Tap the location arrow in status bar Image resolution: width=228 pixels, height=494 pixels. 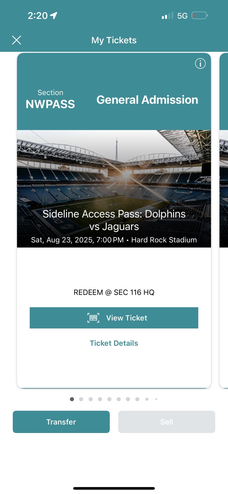[x=54, y=16]
